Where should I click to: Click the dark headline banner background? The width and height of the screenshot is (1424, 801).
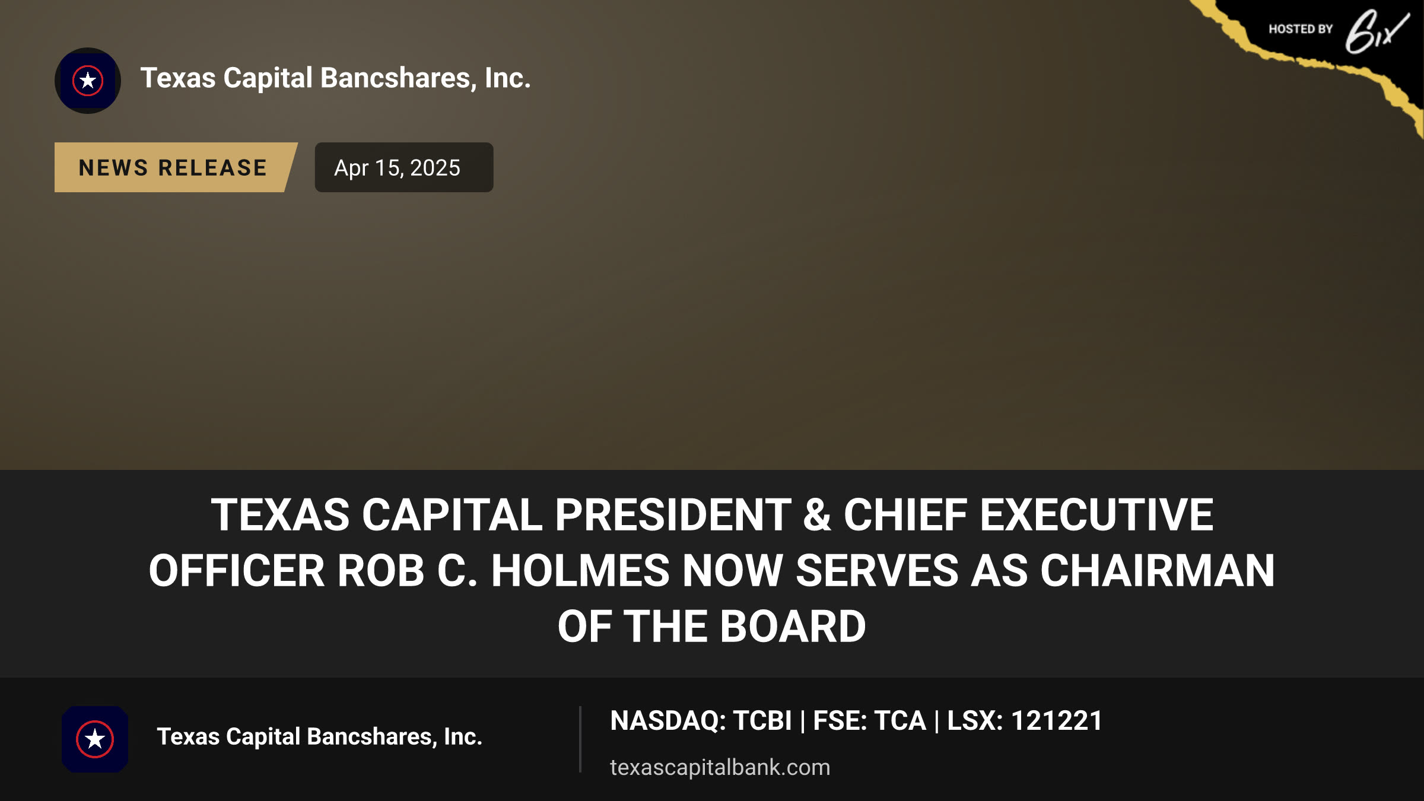tap(712, 662)
